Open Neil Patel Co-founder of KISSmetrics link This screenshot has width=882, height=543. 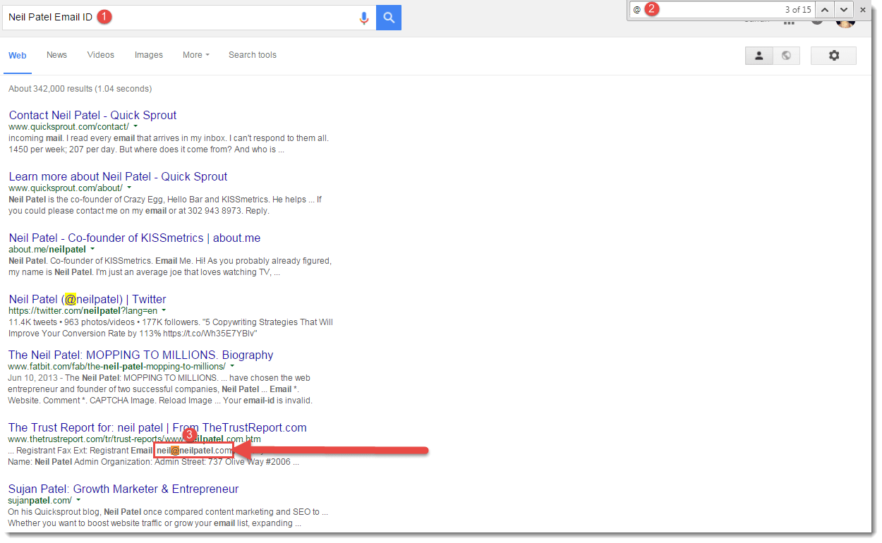pos(134,238)
